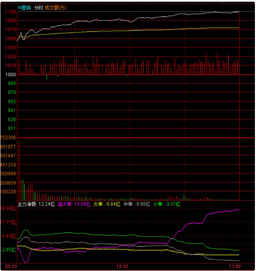Image resolution: width=257 pixels, height=271 pixels.
Task: Switch to the 分时 view label
Action: click(38, 8)
